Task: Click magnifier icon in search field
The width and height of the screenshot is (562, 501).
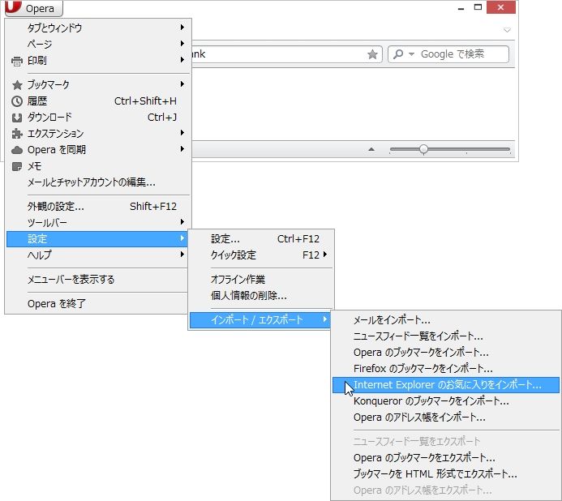Action: [398, 54]
